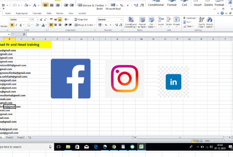Toggle Bold formatting in the Font group
Viewport: 233px width, 157px height.
click(x=12, y=25)
